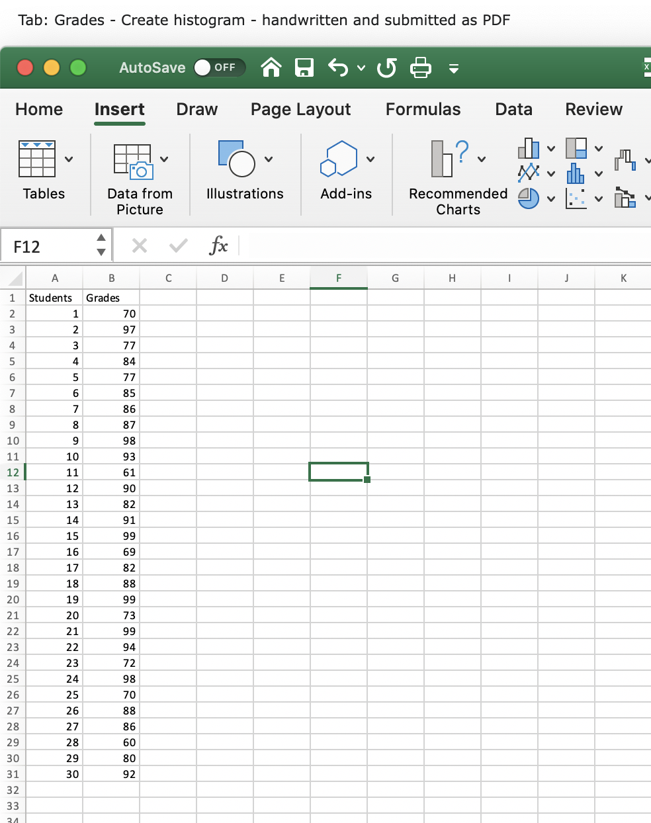Click the fx insert function button
Viewport: 651px width, 823px height.
(x=218, y=245)
